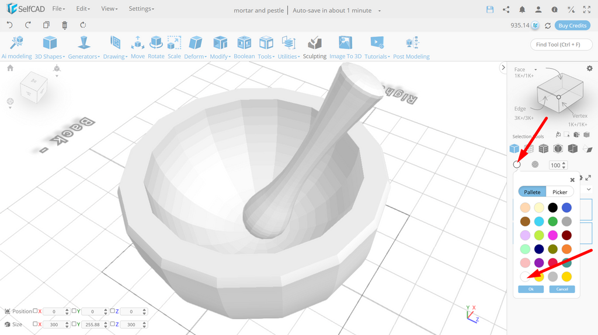Image resolution: width=598 pixels, height=335 pixels.
Task: Click the info icon in header
Action: [555, 10]
